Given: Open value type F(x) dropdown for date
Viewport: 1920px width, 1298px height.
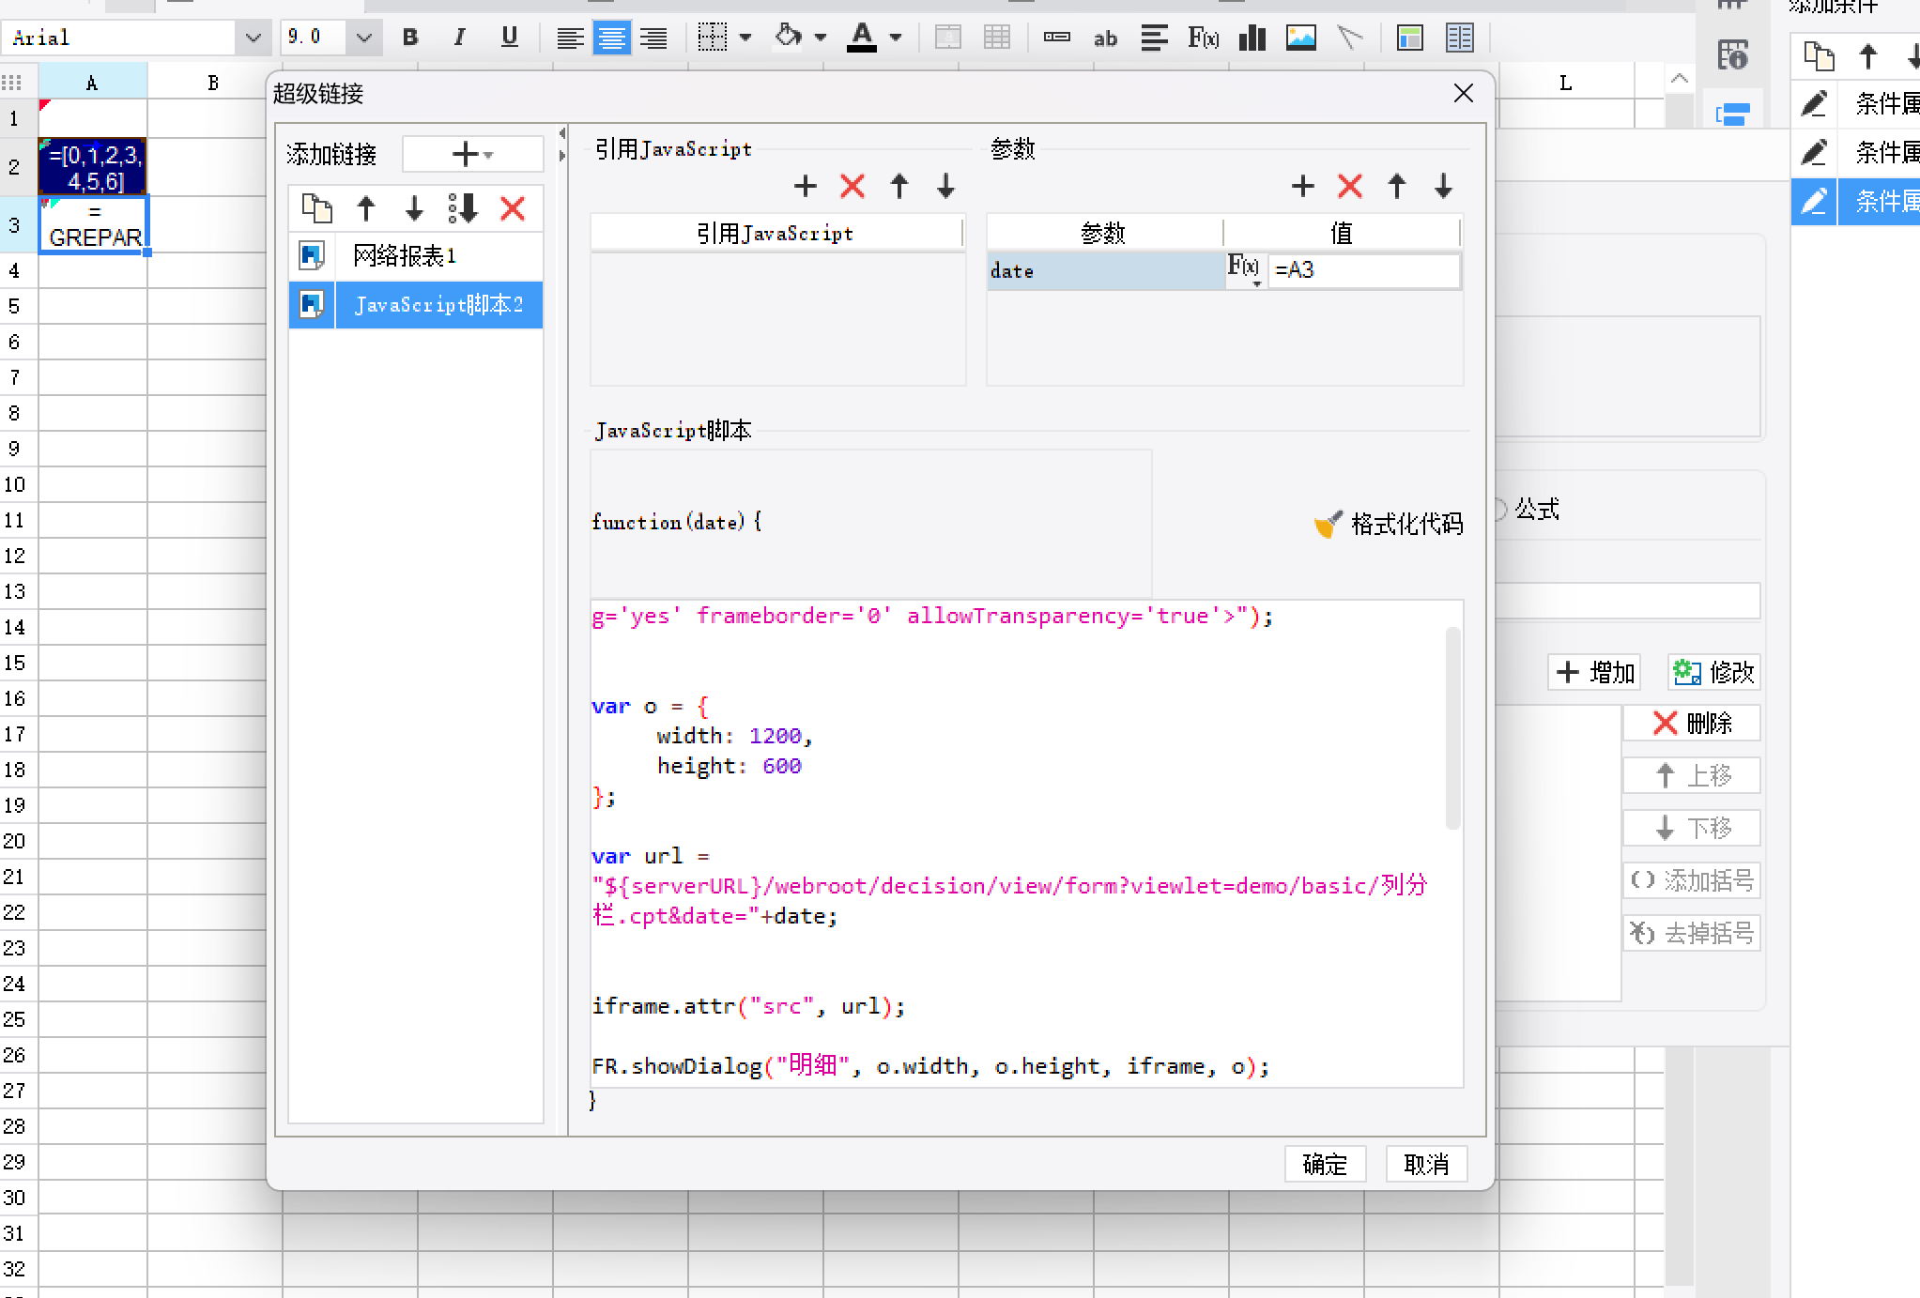Looking at the screenshot, I should tap(1245, 270).
